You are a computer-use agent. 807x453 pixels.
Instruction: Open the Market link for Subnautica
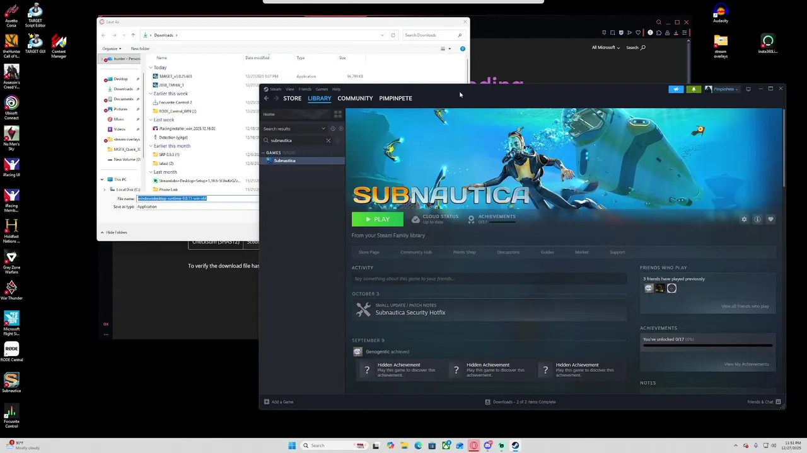pos(581,252)
